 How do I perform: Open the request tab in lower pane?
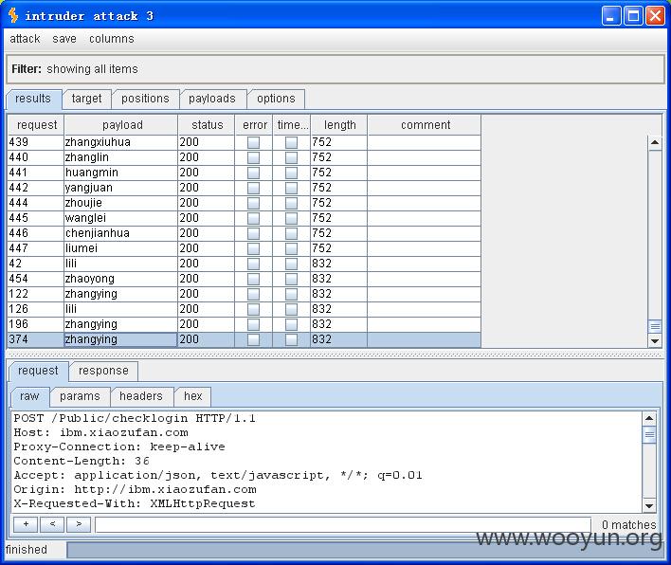click(38, 371)
